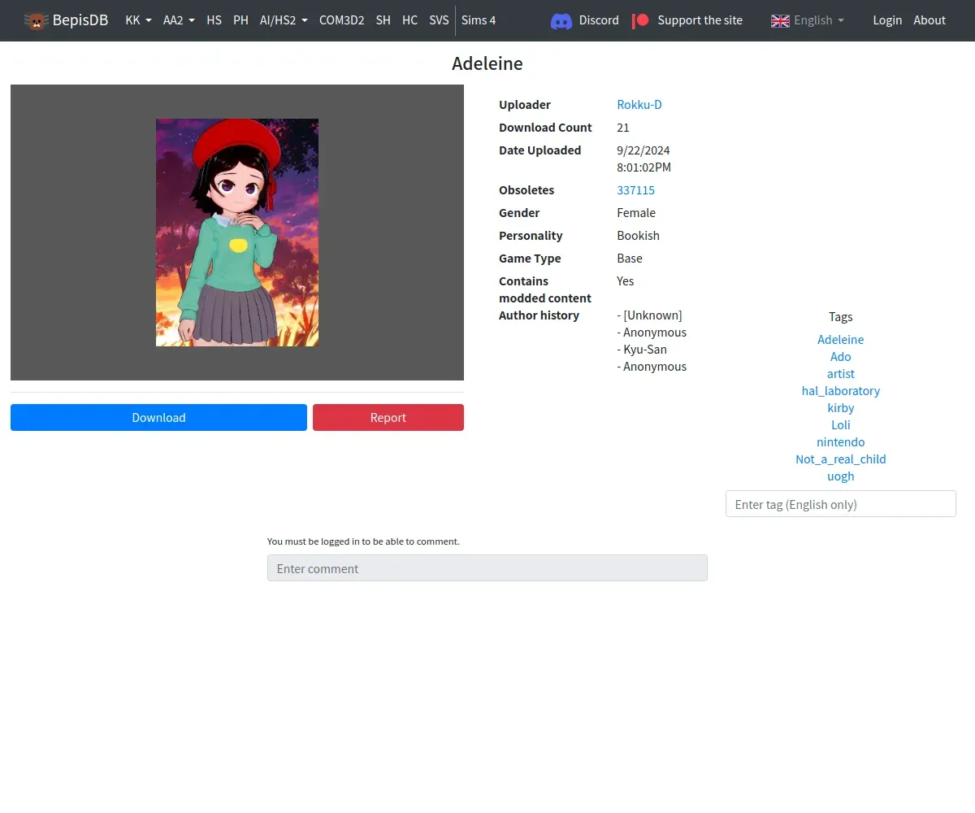Image resolution: width=975 pixels, height=813 pixels.
Task: Click the date uploaded 9/22/2024
Action: pos(643,150)
